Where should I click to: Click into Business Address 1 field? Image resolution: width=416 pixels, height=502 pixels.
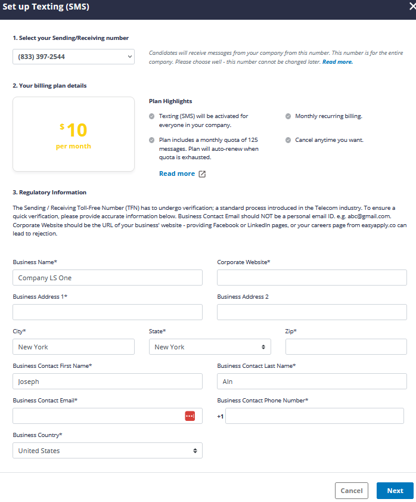pos(107,312)
